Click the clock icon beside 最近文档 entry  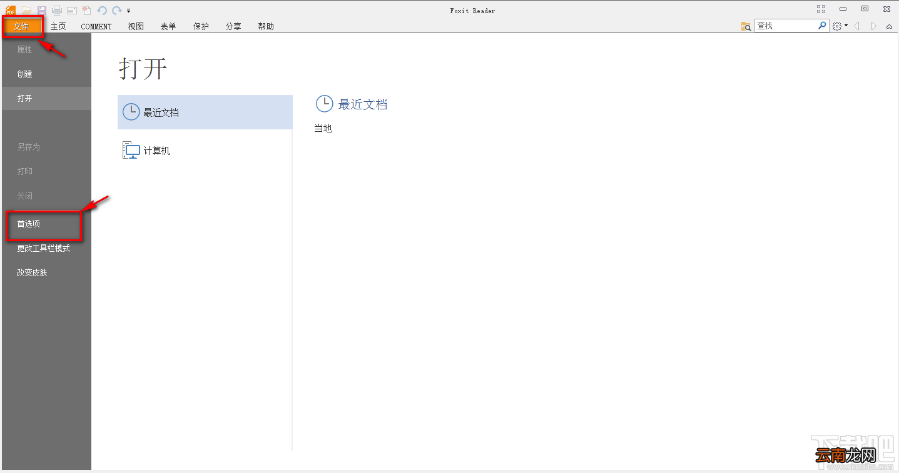(x=131, y=112)
